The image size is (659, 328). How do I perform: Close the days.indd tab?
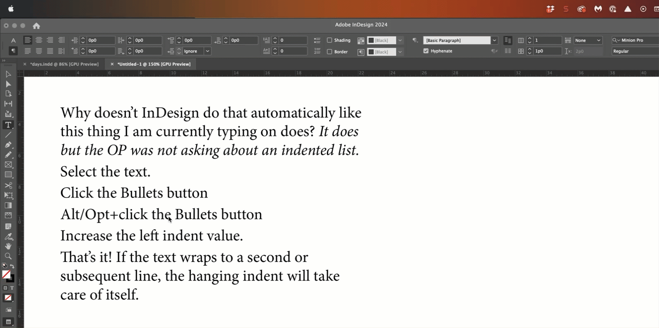[24, 64]
